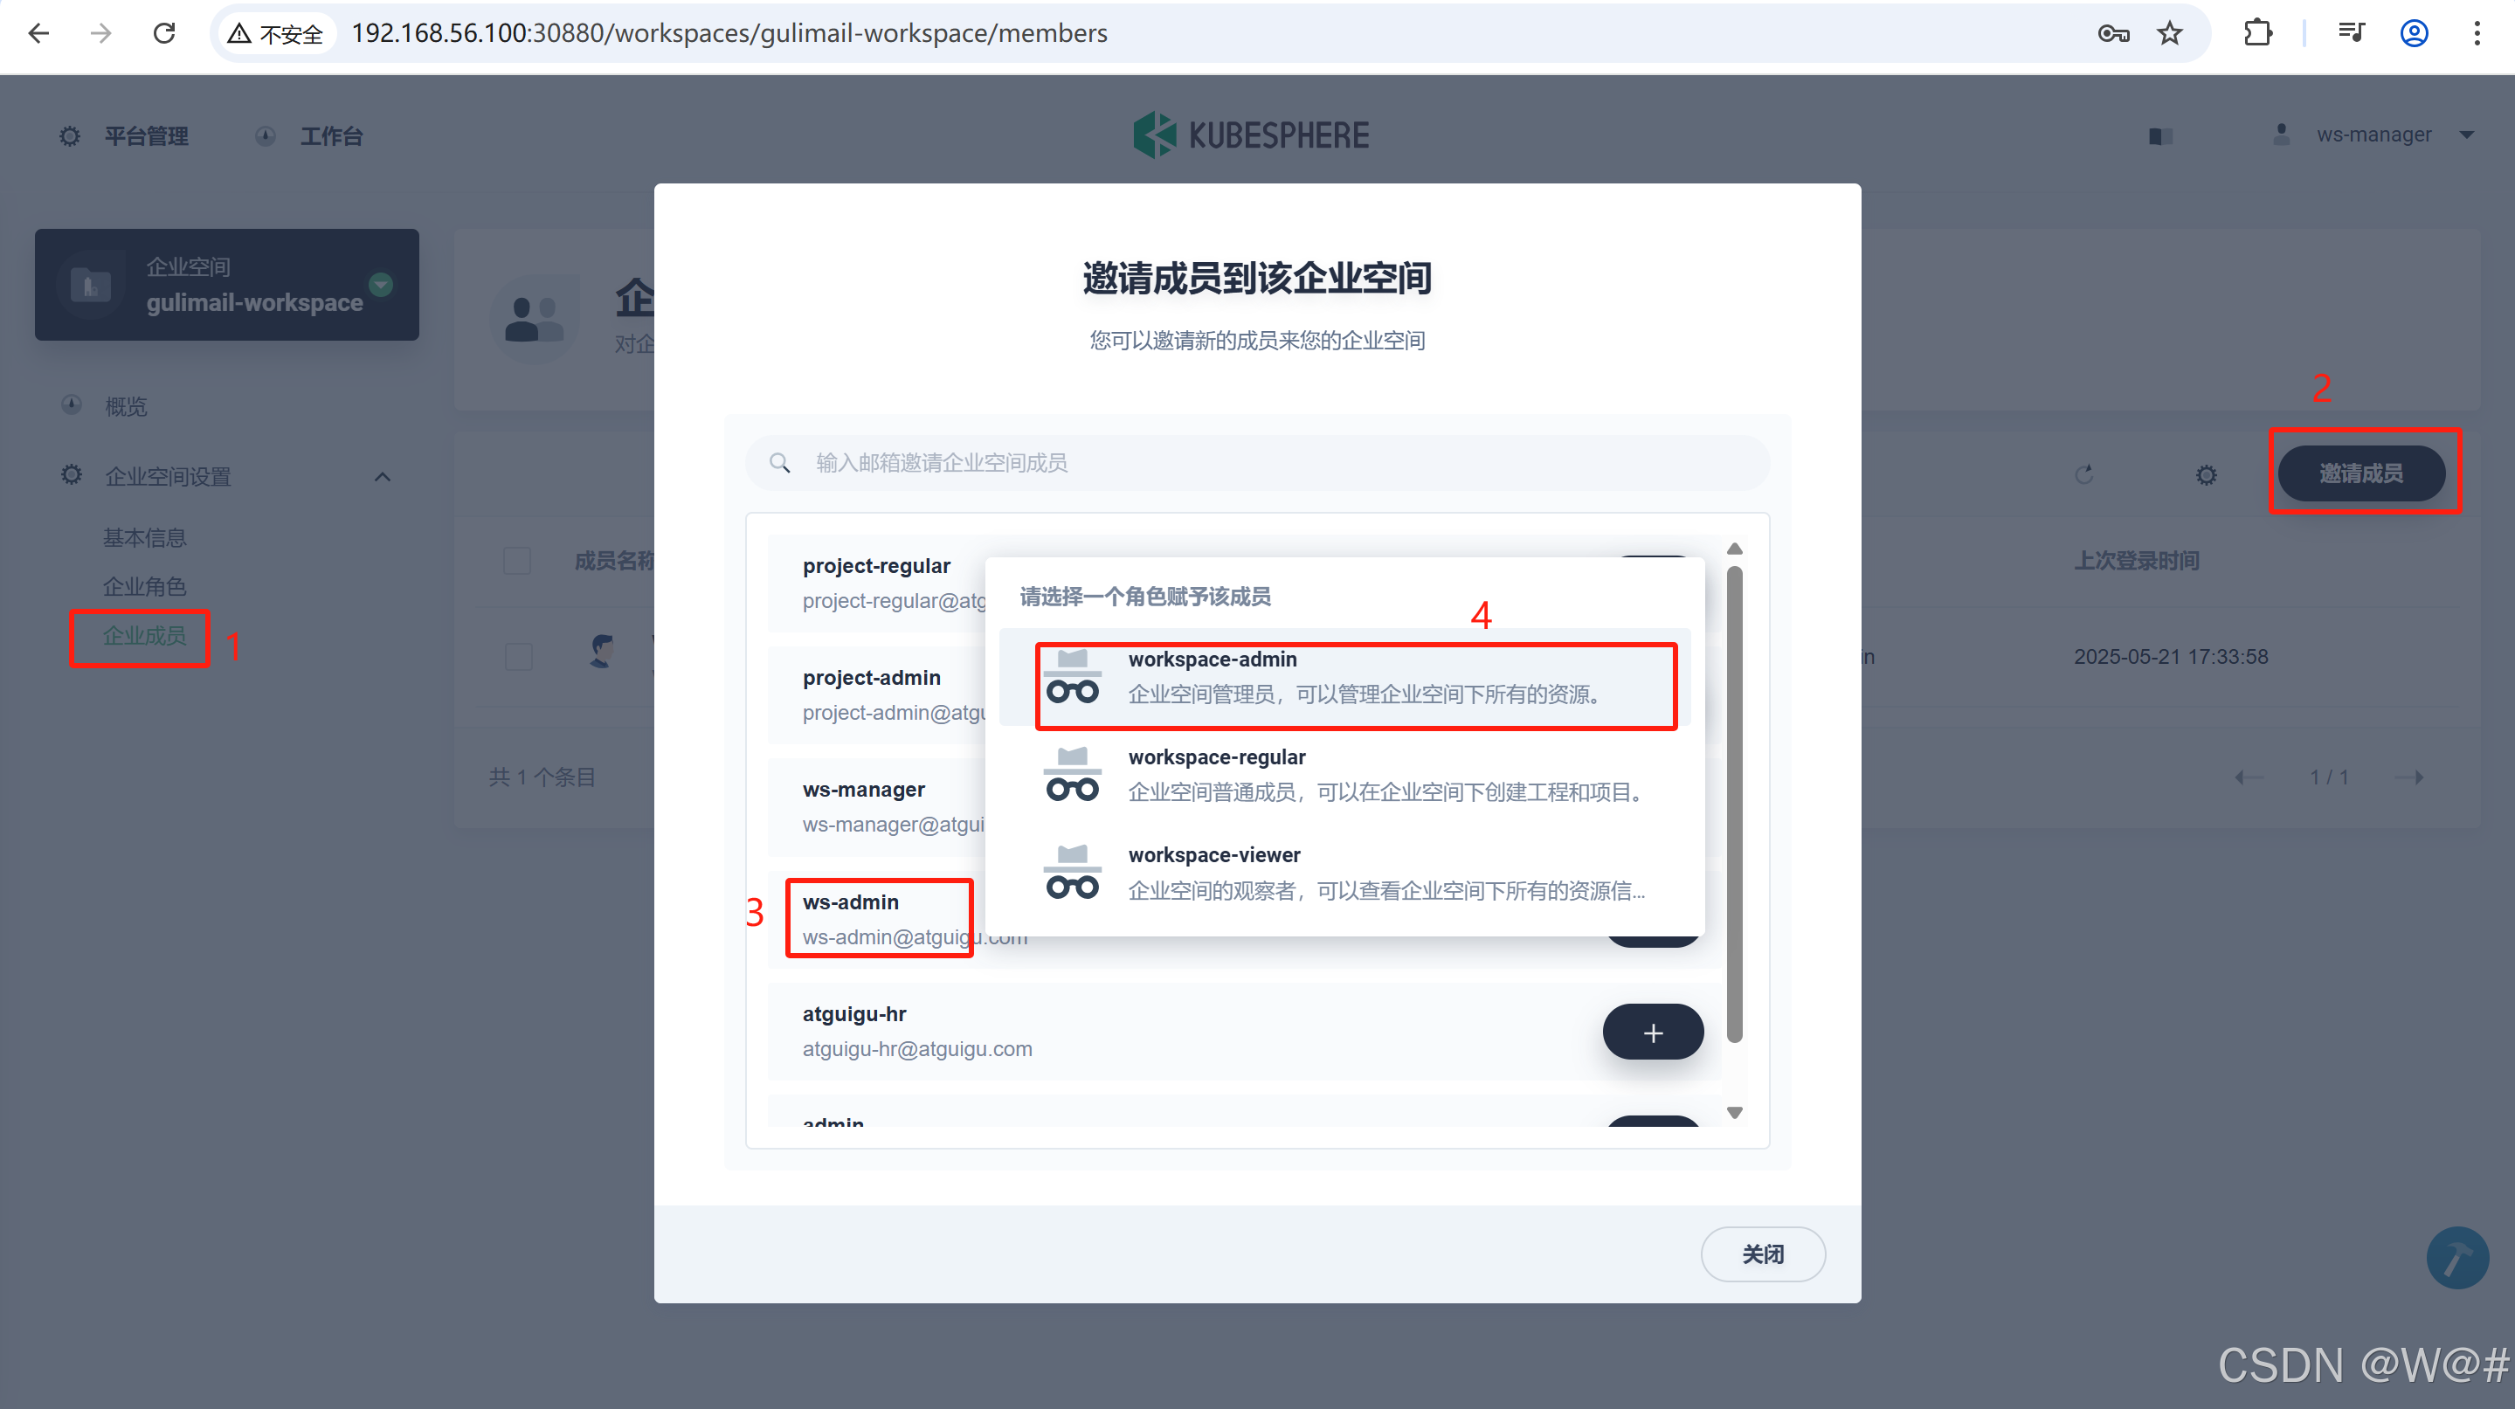Collapse the 企业空间设置 section

(382, 476)
